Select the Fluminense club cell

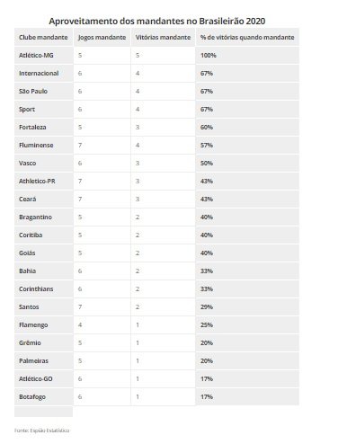pos(43,145)
